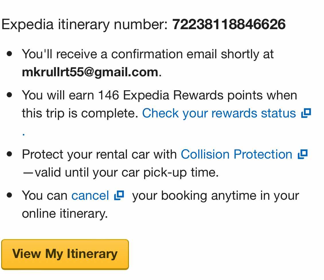Click the external-link icon after rewards status
The height and width of the screenshot is (280, 324).
(x=306, y=113)
